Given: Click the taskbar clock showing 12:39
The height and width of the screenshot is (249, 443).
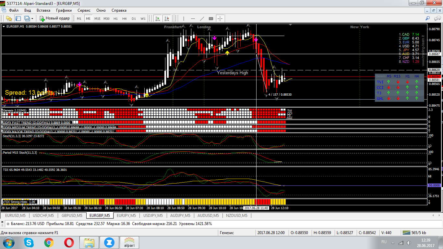Looking at the screenshot, I should [x=426, y=240].
